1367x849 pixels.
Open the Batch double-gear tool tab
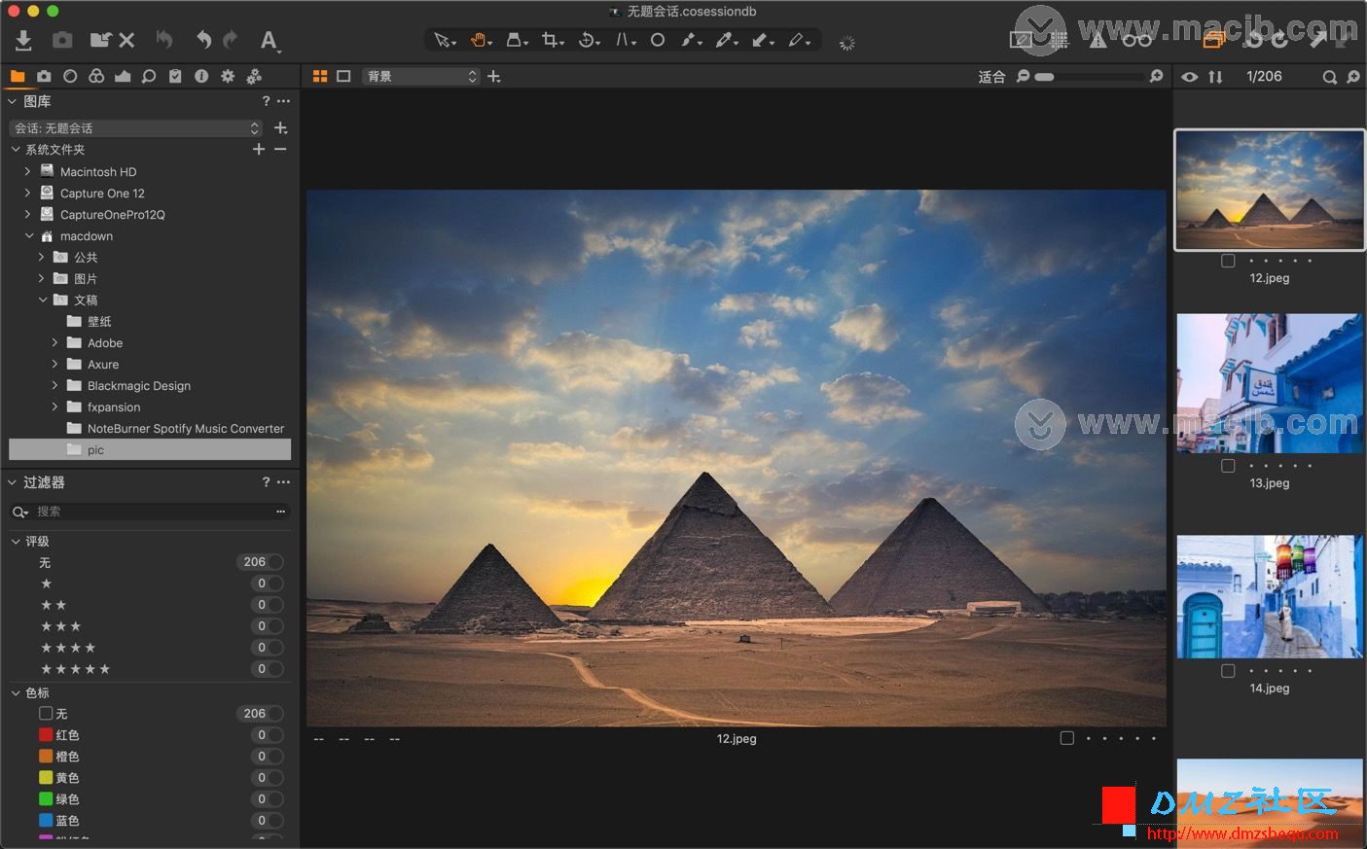click(x=254, y=76)
